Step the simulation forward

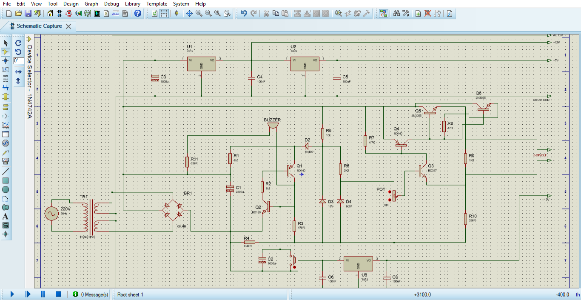28,294
